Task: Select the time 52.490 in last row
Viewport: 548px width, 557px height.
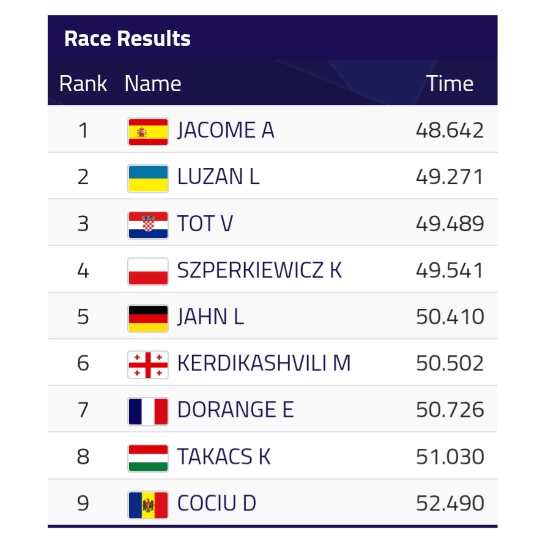Action: 450,503
